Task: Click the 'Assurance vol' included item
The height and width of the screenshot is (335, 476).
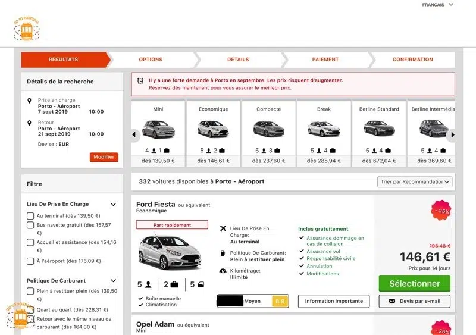Action: point(323,252)
